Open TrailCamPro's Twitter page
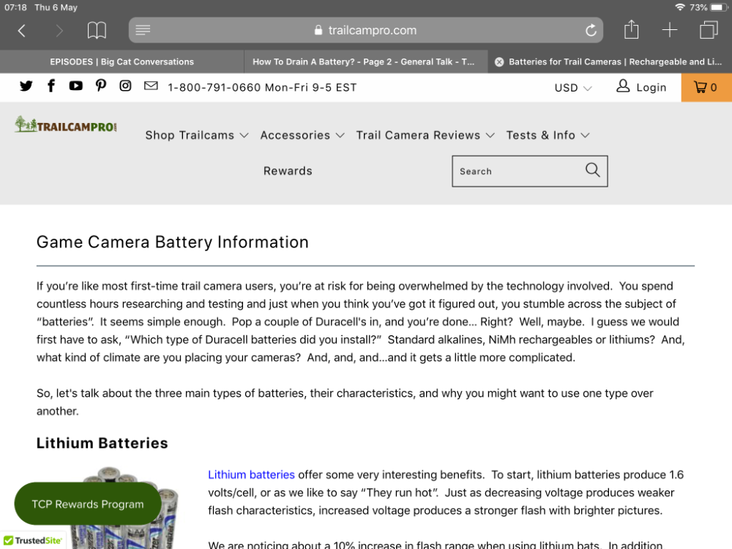The height and width of the screenshot is (549, 732). click(26, 86)
